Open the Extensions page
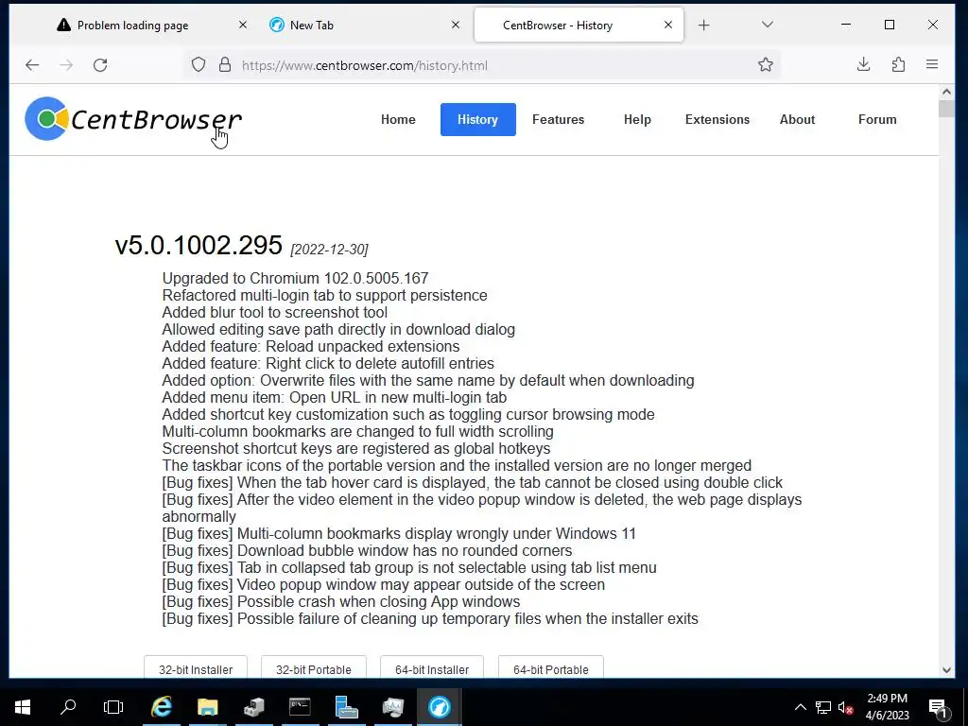 tap(717, 120)
